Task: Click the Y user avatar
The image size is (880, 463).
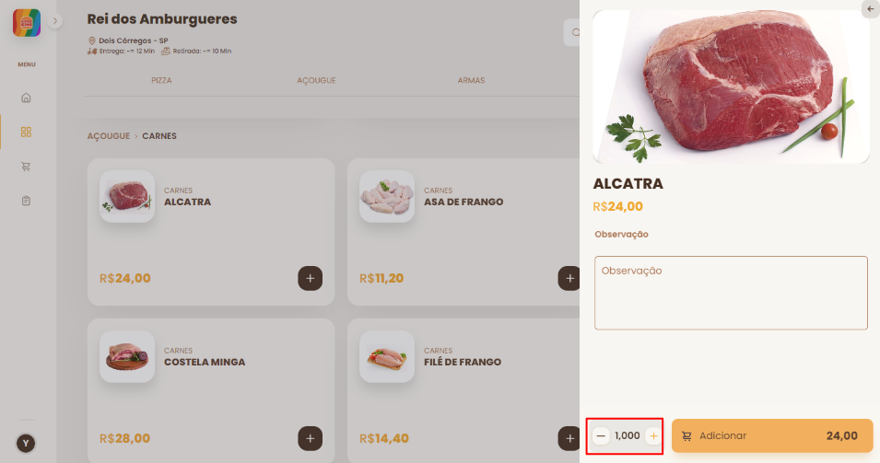Action: 26,444
